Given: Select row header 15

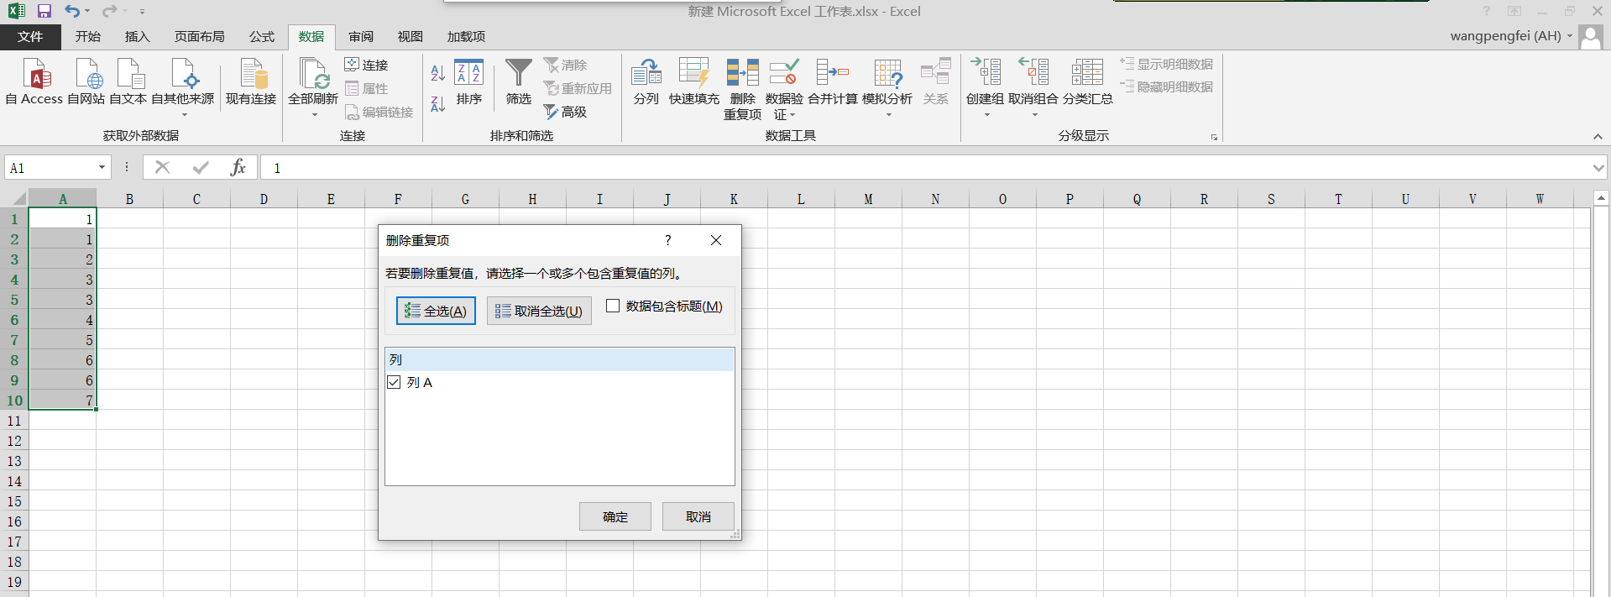Looking at the screenshot, I should (14, 501).
